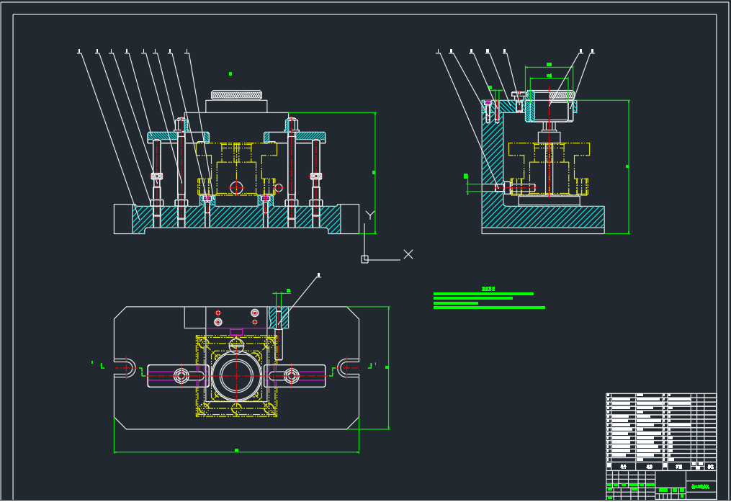
Task: Click the green technical notes heading
Action: click(x=488, y=289)
